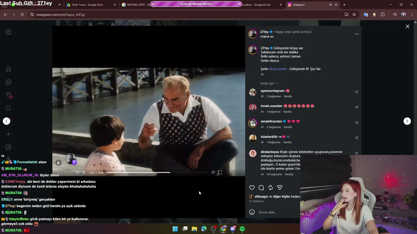The image size is (417, 234).
Task: Like the post with the heart icon
Action: pos(252,188)
